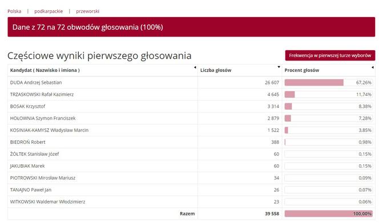
Task: Select HOŁOWNIA Szymon Franciszek row name
Action: click(43, 118)
